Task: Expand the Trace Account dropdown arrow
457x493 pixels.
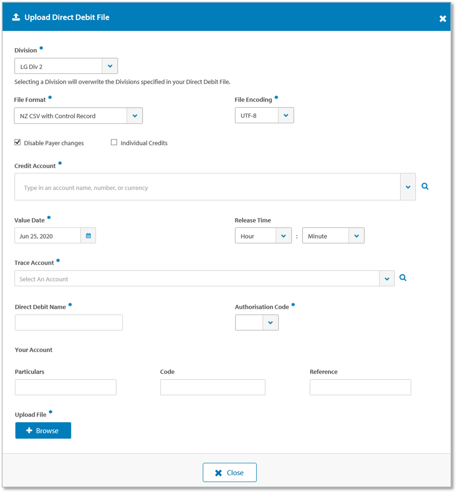Action: coord(387,279)
